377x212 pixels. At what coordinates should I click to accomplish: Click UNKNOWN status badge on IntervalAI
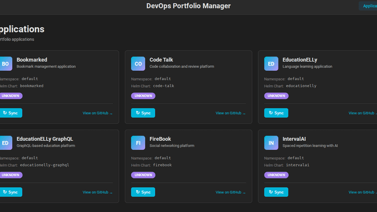point(276,175)
